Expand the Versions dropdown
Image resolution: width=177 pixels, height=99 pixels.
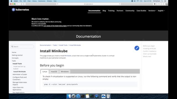tap(152, 11)
